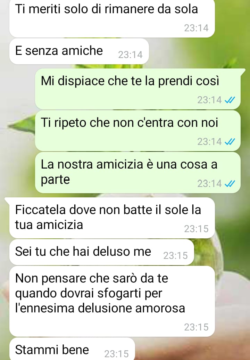Select the 'Non pensare che sarò da te' message

(x=112, y=301)
